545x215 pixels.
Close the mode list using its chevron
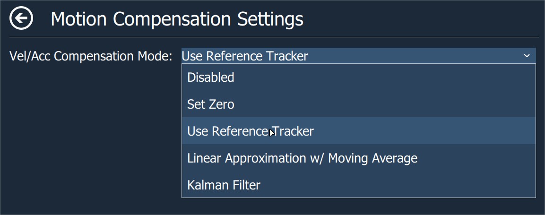(x=527, y=56)
